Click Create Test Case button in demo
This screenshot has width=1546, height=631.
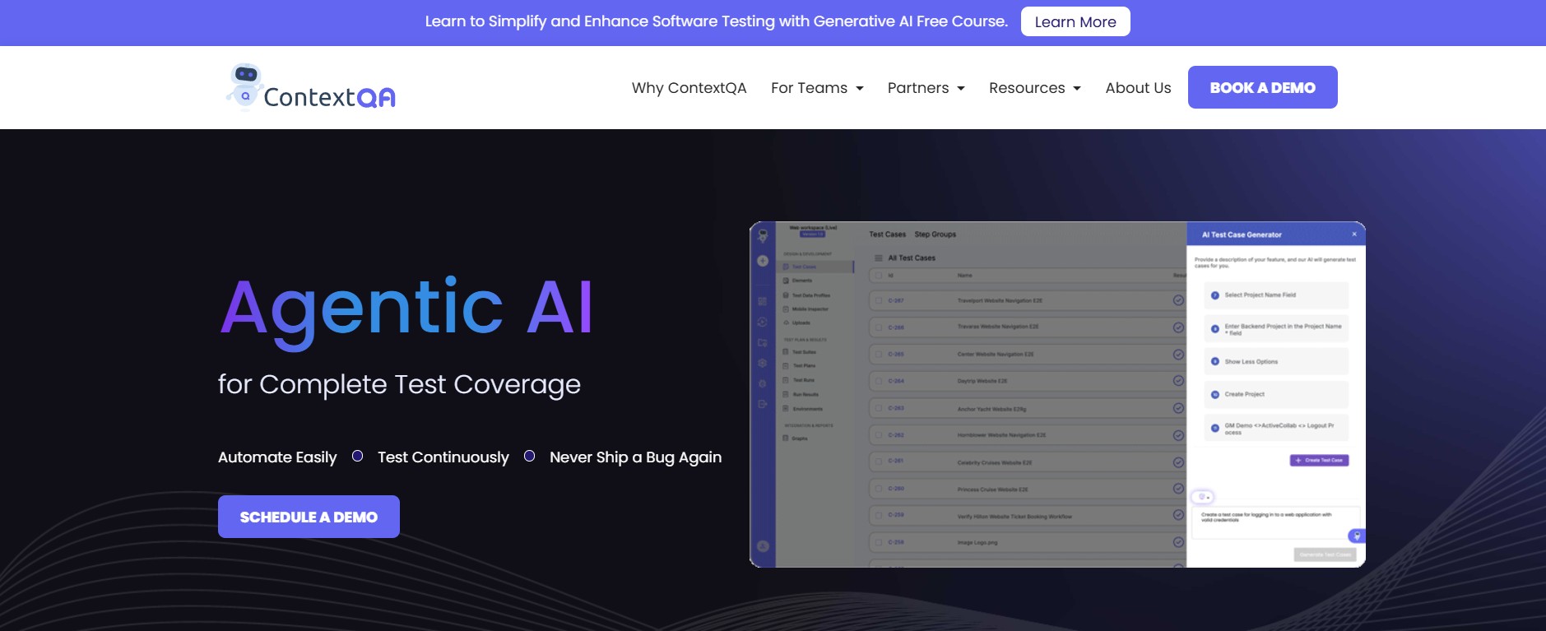point(1319,460)
